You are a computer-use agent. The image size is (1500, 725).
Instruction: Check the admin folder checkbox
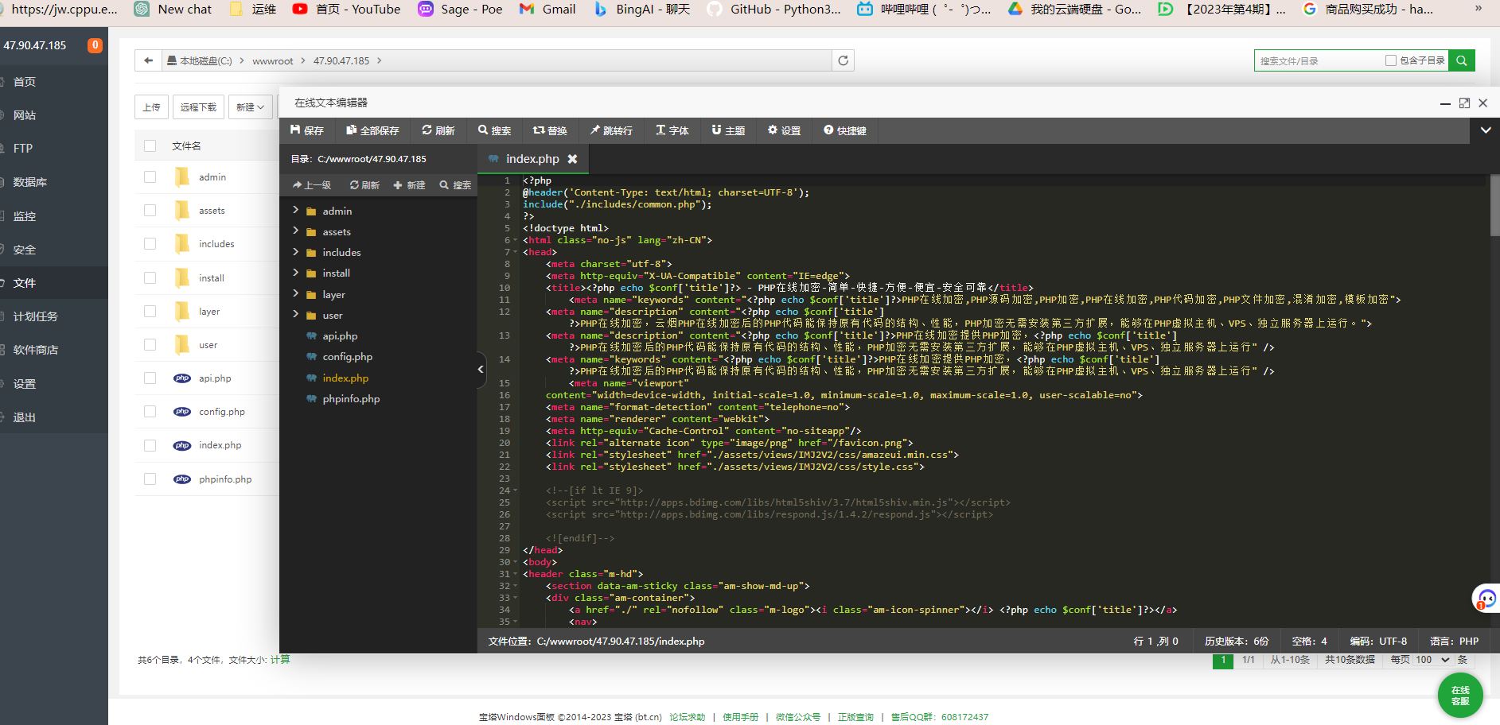[x=150, y=176]
